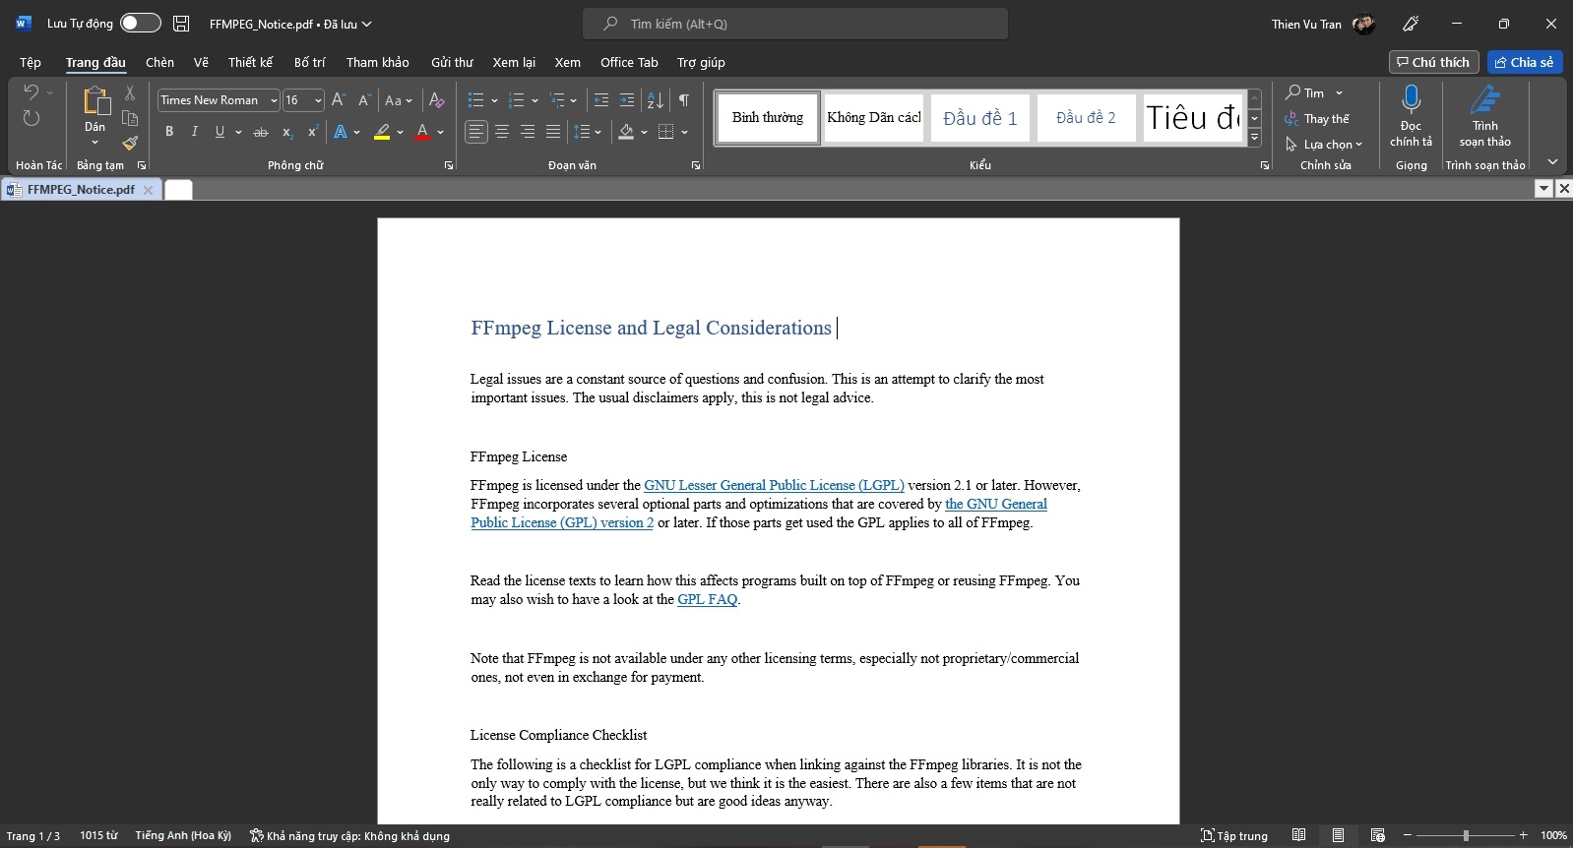Open Change Case (Aa) dropdown
This screenshot has height=848, width=1573.
(399, 100)
